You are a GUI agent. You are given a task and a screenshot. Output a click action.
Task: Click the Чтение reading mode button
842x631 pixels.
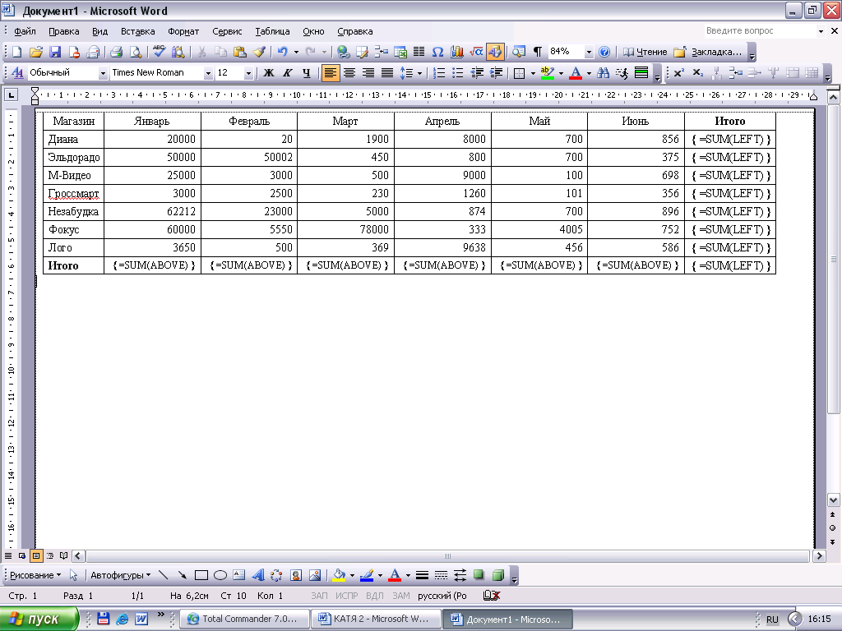[645, 52]
